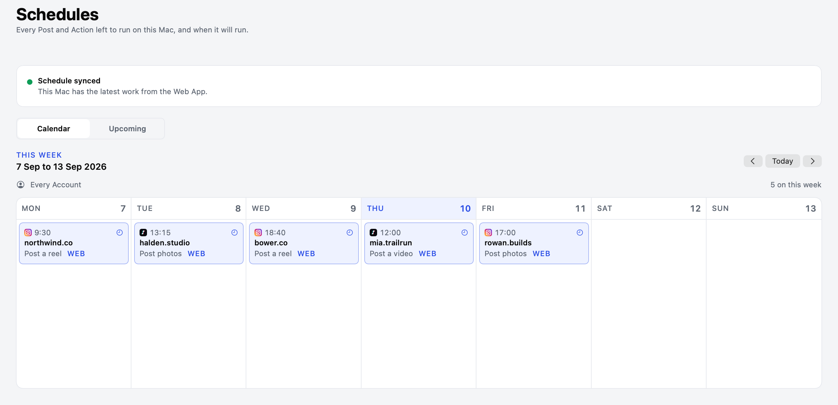The image size is (838, 405).
Task: Click 'Post a video' on mia.trailrun card
Action: point(391,253)
